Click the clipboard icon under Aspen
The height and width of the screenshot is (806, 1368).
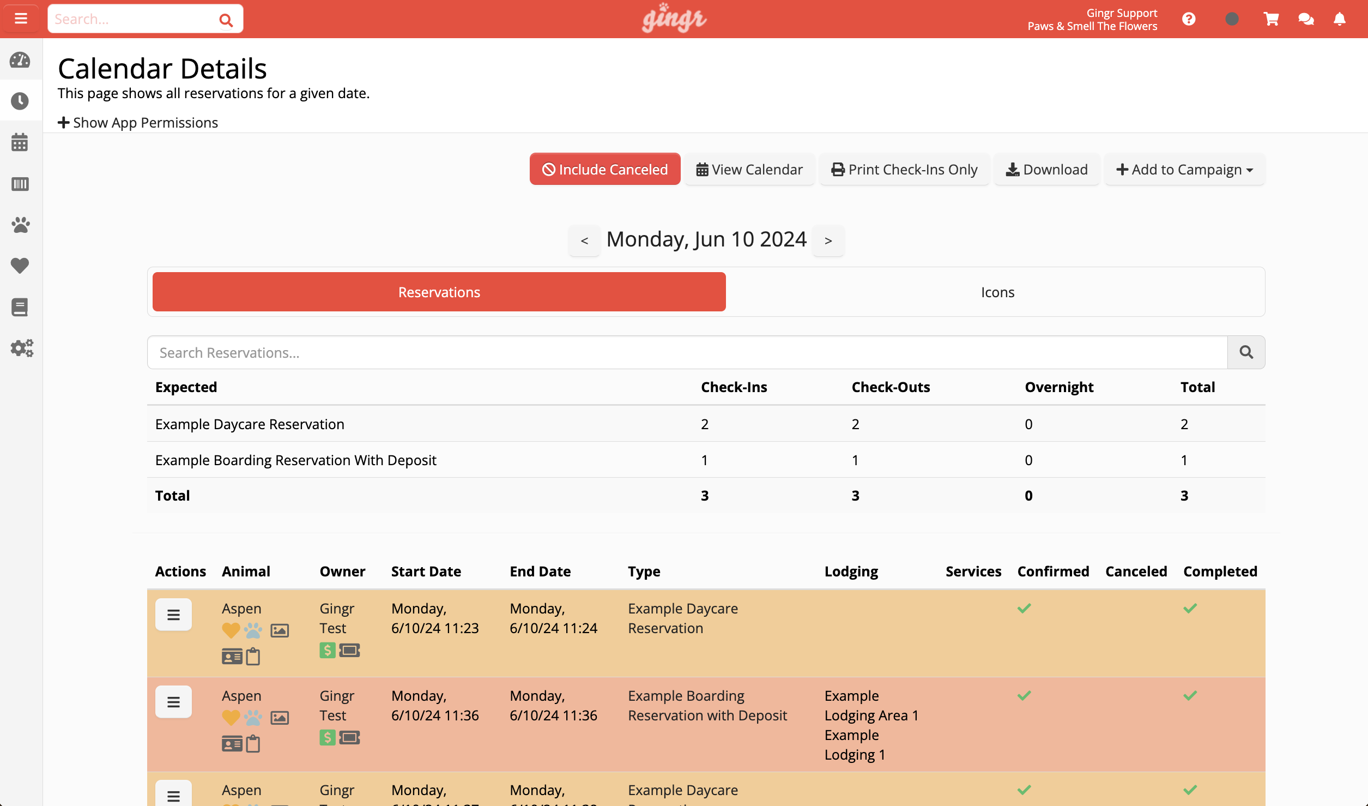coord(252,656)
